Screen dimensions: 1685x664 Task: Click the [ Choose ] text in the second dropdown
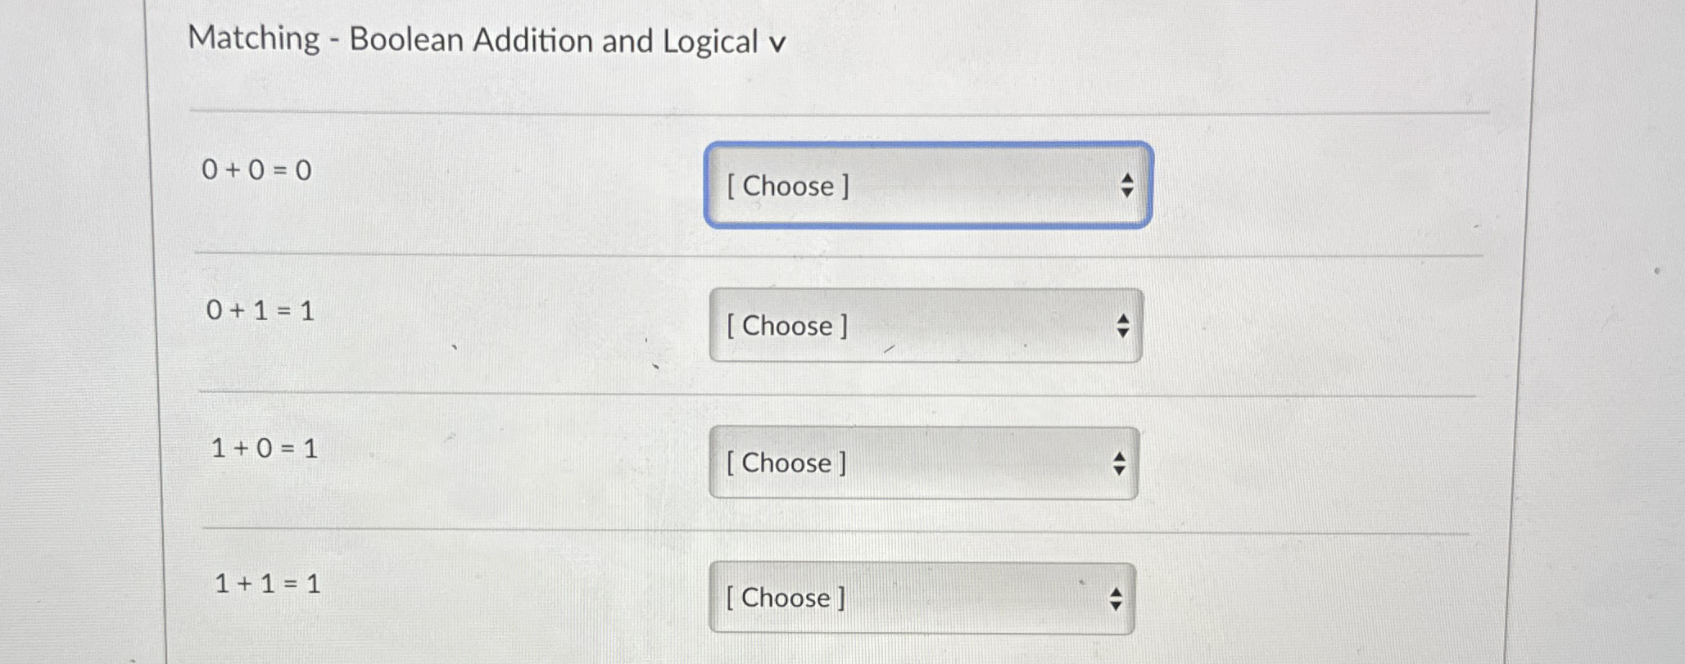(785, 326)
